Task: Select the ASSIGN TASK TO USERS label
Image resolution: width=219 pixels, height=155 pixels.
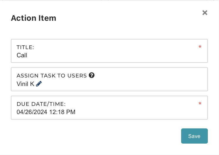Action: click(52, 75)
